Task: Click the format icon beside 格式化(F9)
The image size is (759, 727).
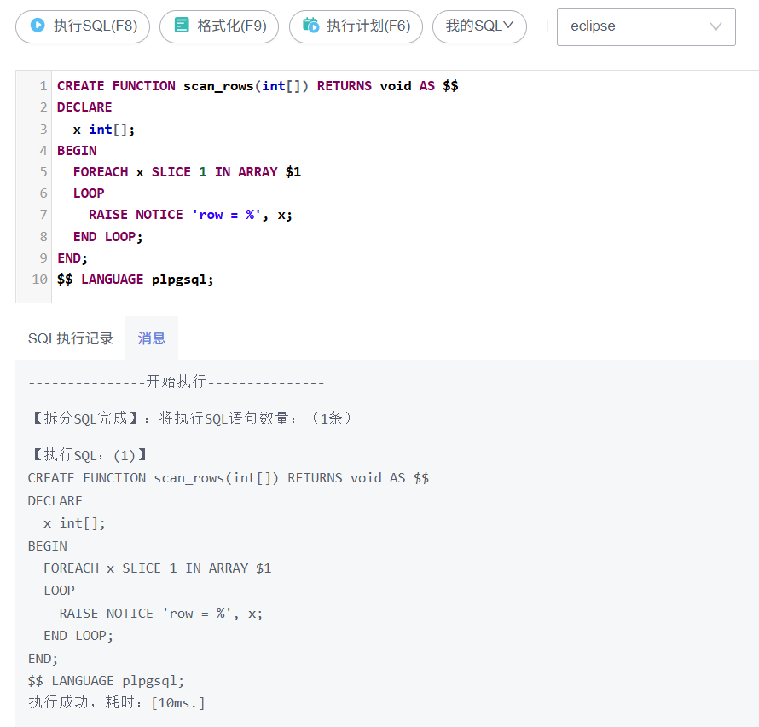Action: click(x=182, y=26)
